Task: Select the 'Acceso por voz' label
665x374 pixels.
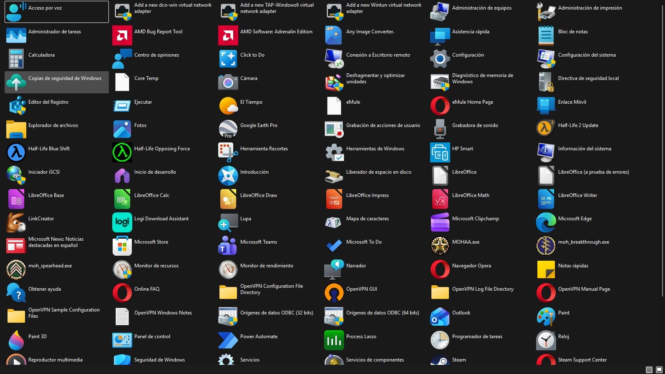Action: [45, 8]
